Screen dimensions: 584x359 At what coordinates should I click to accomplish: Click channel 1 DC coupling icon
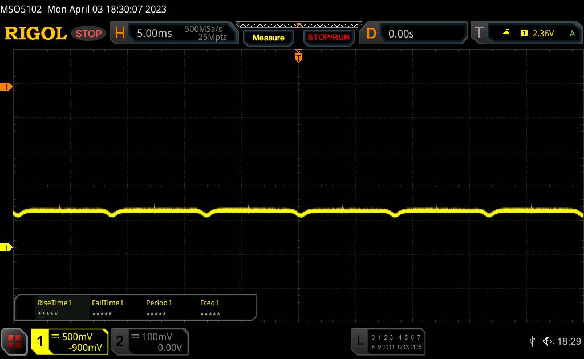[55, 337]
